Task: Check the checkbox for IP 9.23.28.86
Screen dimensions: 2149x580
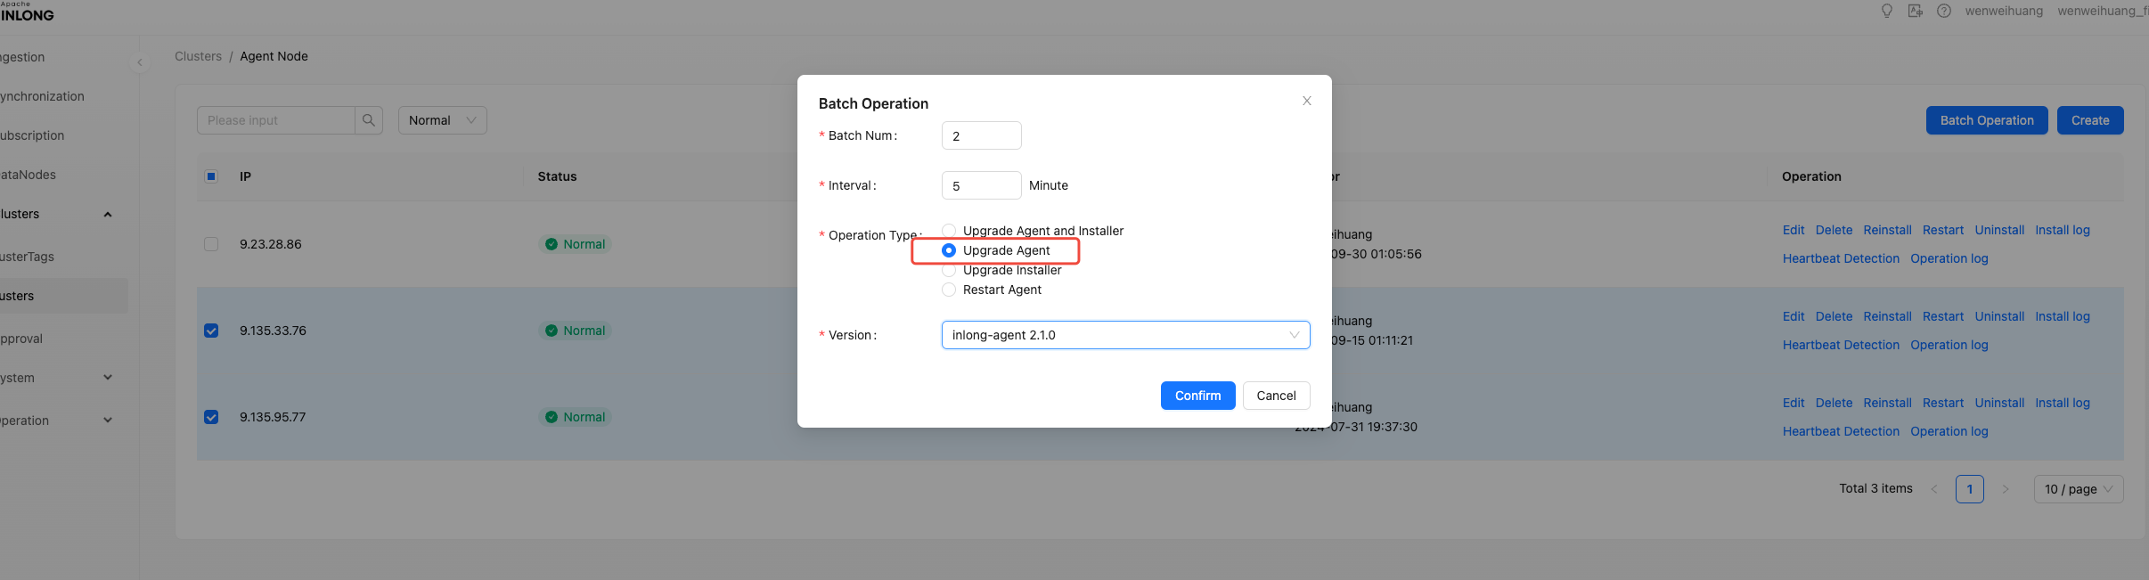Action: click(211, 244)
